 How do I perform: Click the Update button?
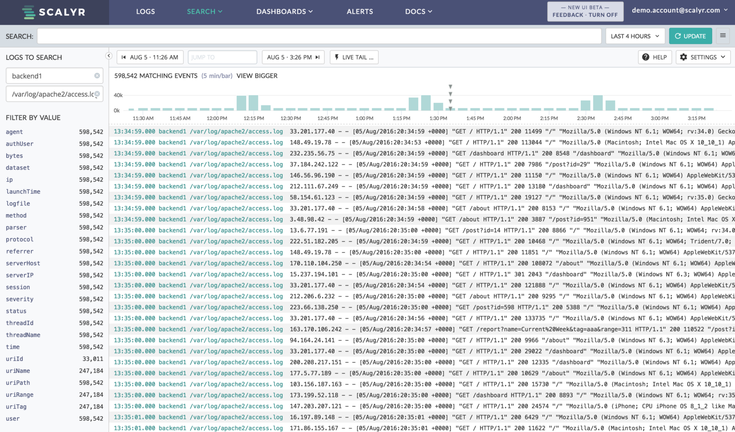(690, 36)
